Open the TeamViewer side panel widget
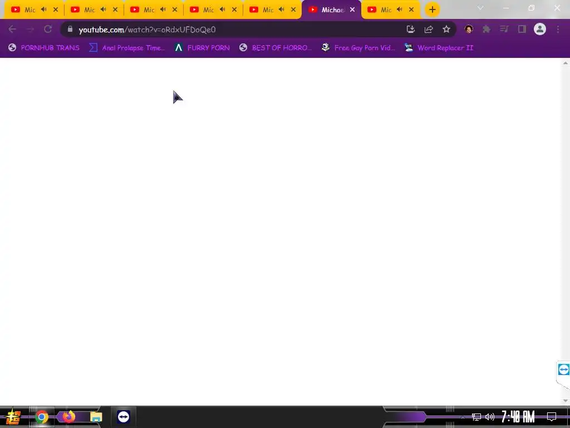This screenshot has height=428, width=570. (563, 370)
